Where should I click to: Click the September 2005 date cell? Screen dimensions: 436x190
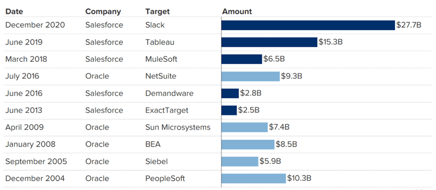[x=36, y=161]
